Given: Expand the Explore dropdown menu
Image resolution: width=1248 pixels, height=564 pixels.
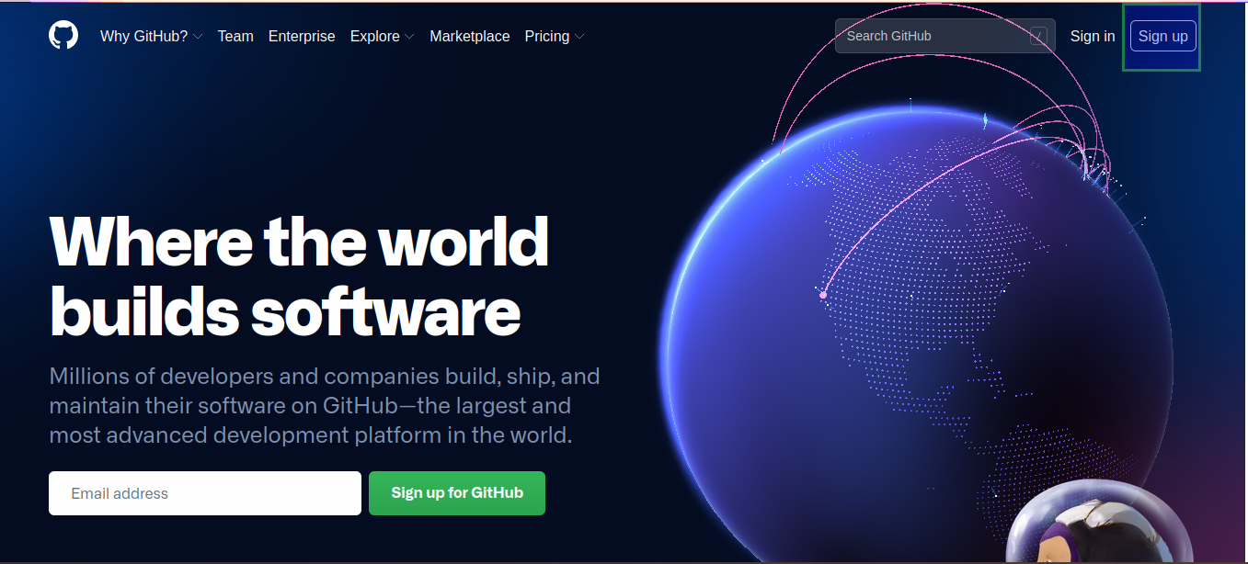Looking at the screenshot, I should tap(383, 37).
